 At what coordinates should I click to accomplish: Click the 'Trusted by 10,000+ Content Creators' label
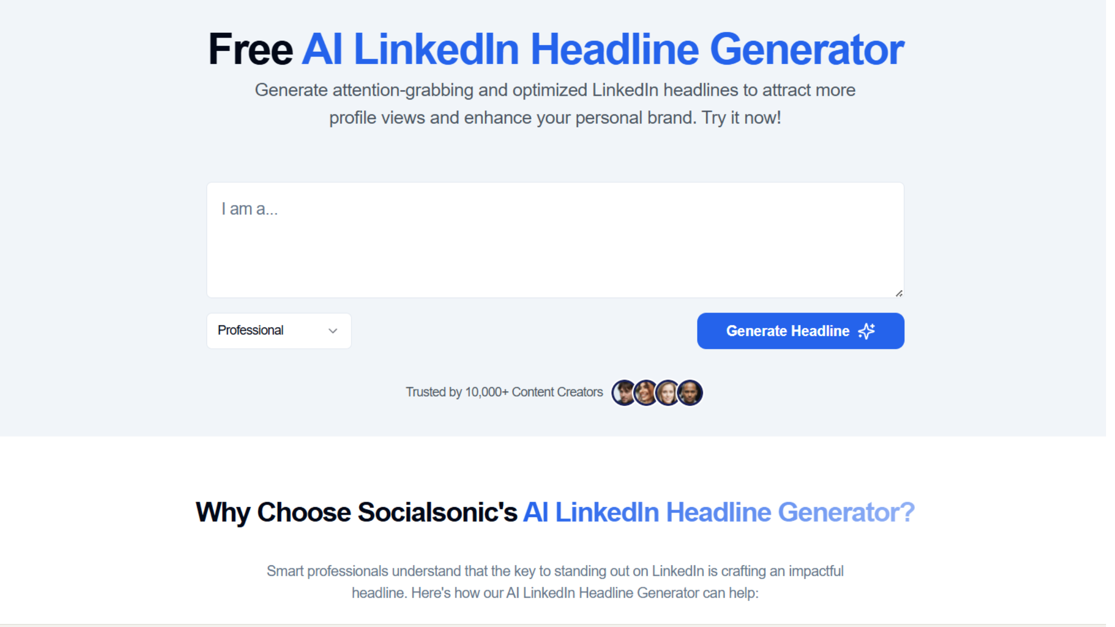[x=504, y=392]
